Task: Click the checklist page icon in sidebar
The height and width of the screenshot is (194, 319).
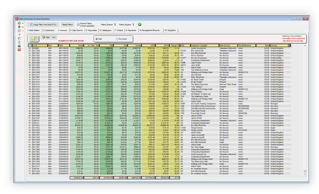Action: pos(19,42)
